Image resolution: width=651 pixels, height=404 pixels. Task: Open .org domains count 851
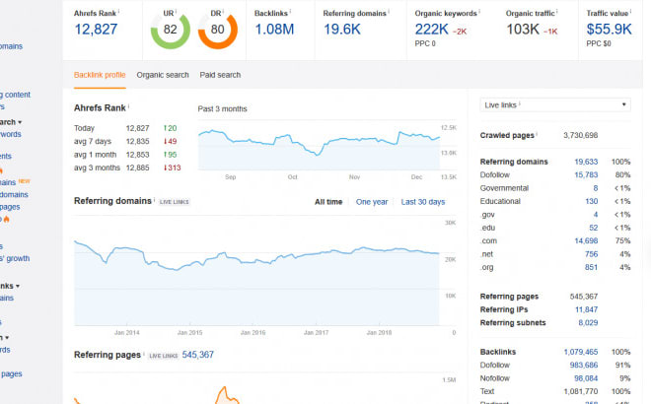591,268
